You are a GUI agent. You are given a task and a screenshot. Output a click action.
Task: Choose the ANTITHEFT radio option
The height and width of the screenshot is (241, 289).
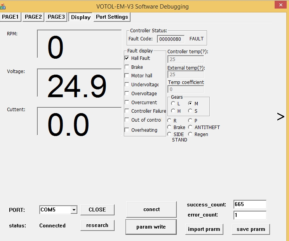click(x=190, y=127)
